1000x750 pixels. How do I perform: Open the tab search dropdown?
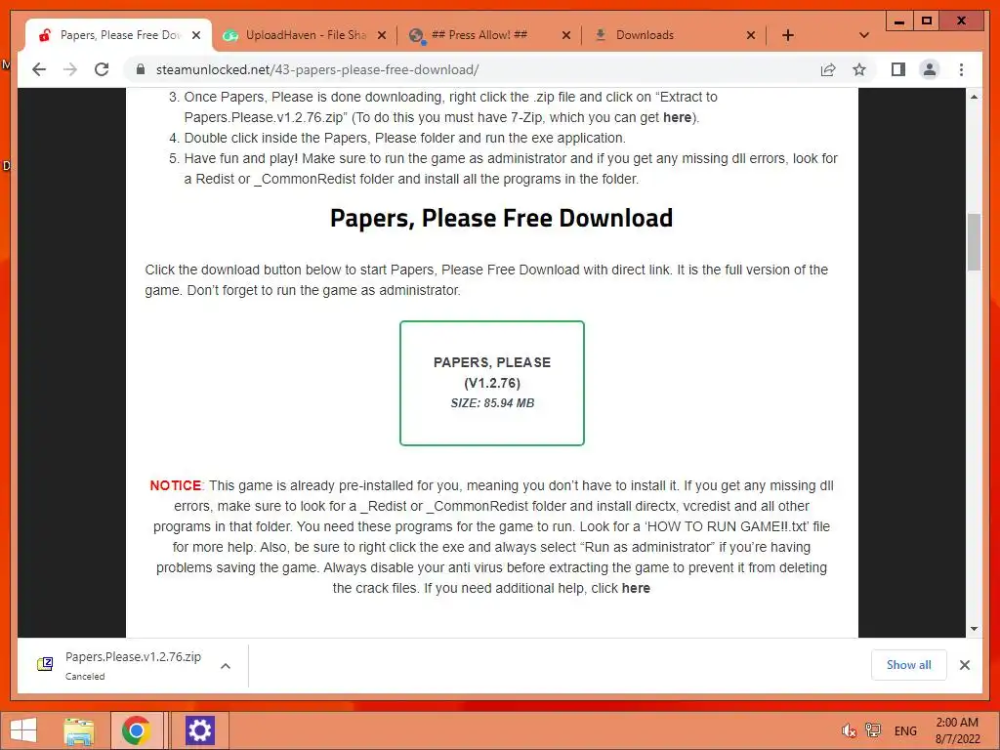[x=864, y=35]
